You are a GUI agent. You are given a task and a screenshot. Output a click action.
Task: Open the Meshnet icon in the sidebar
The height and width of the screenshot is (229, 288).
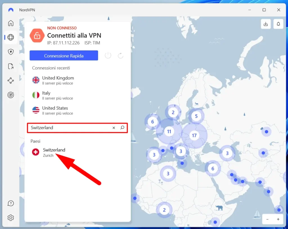(11, 81)
